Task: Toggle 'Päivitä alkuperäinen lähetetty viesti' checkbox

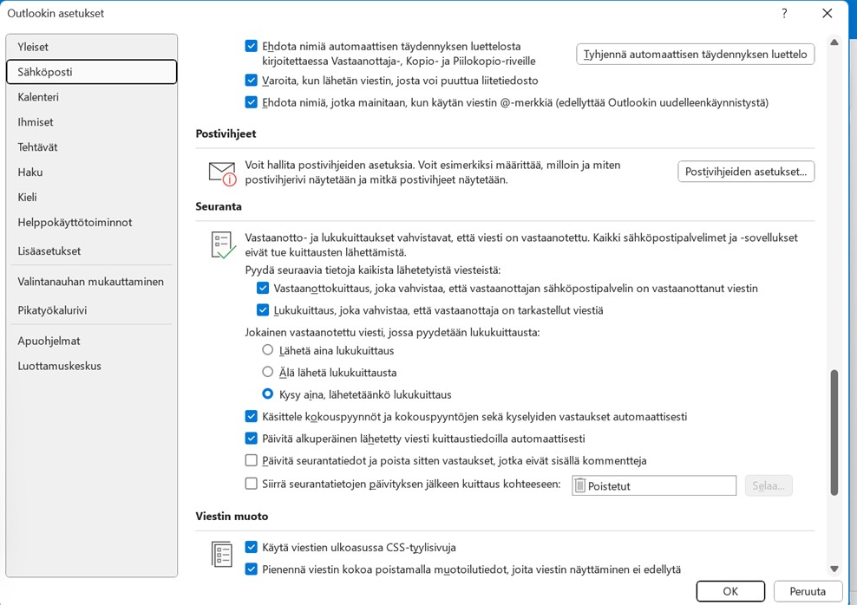Action: point(252,438)
